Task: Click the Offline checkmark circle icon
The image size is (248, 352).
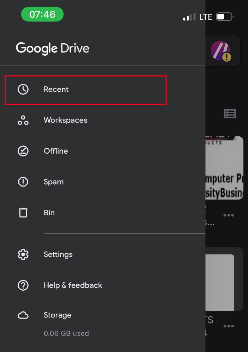Action: (x=23, y=151)
